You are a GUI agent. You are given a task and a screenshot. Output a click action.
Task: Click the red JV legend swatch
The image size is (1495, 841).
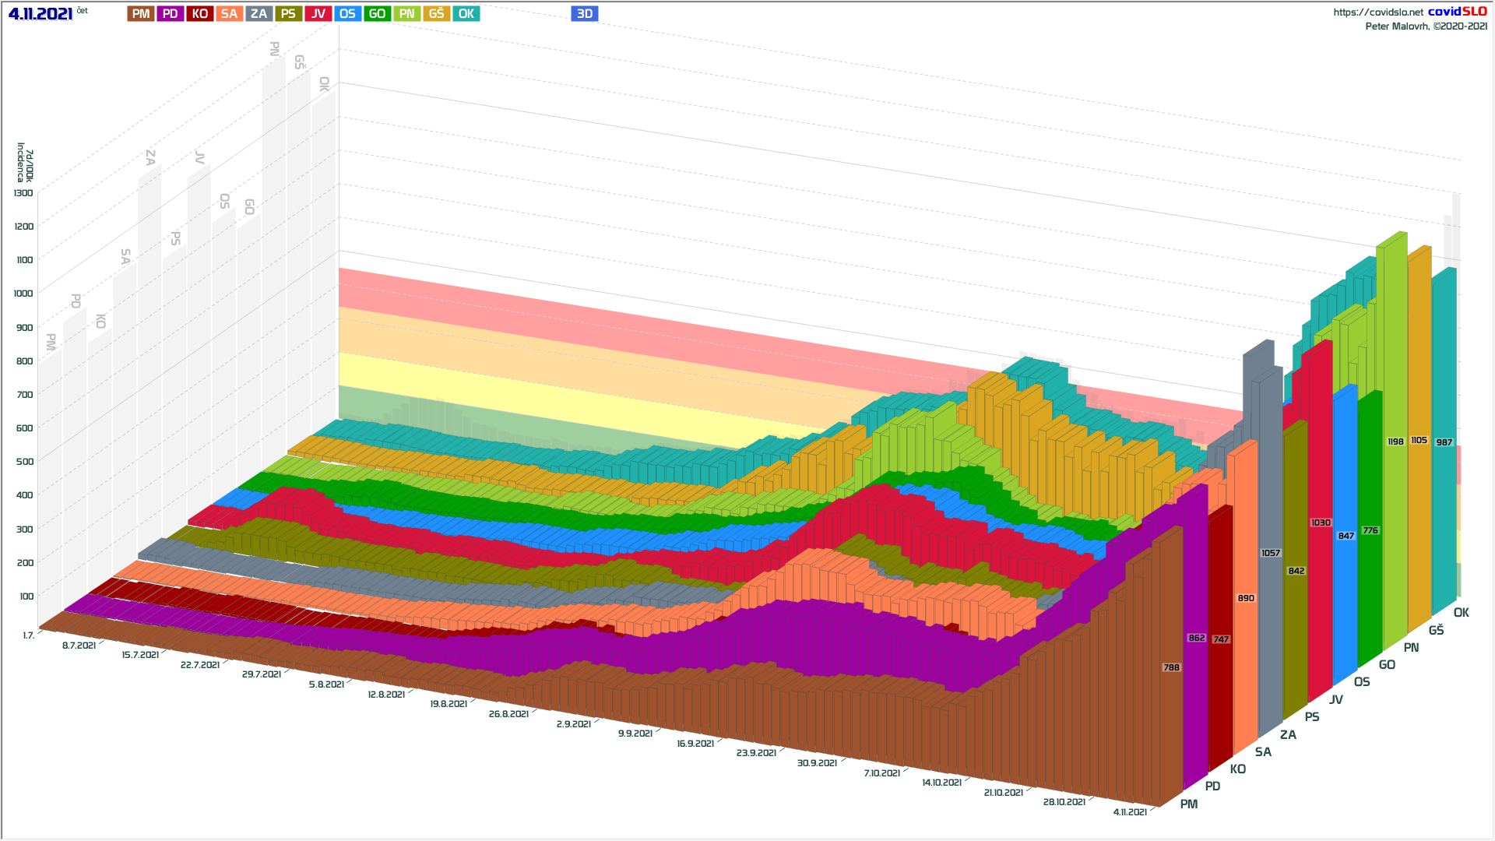(x=318, y=14)
